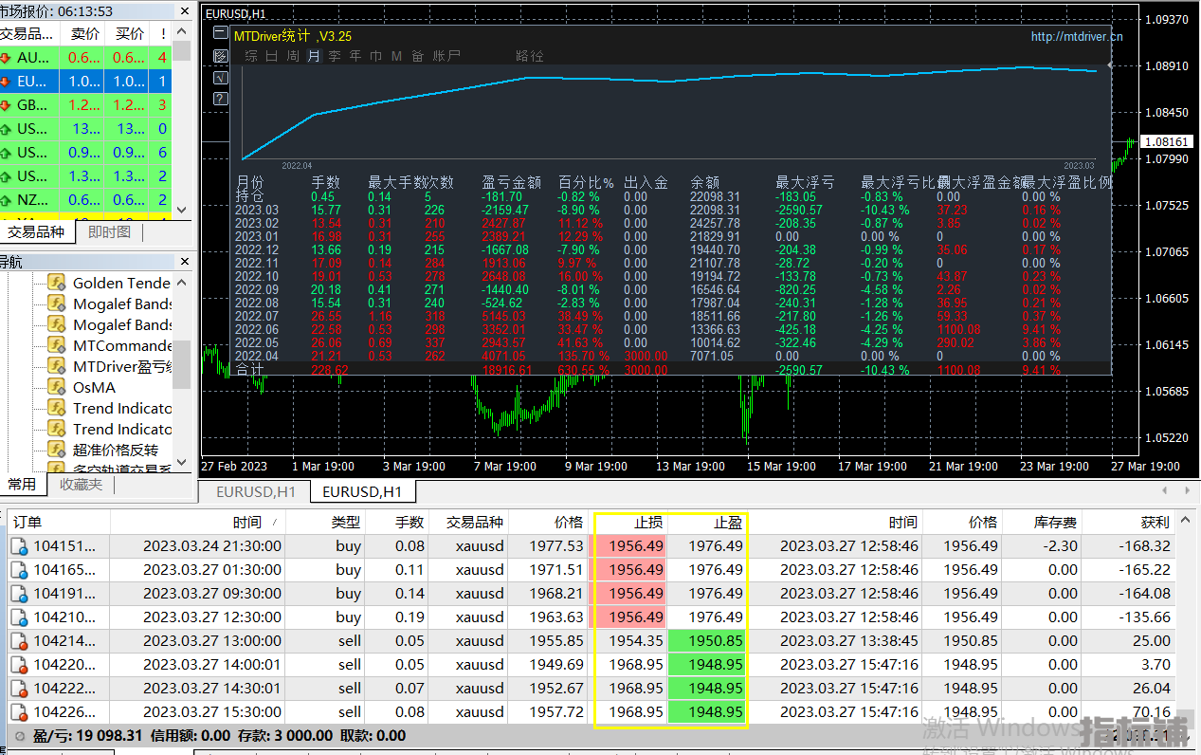
Task: Click the sell order 104214 icon
Action: tap(20, 641)
